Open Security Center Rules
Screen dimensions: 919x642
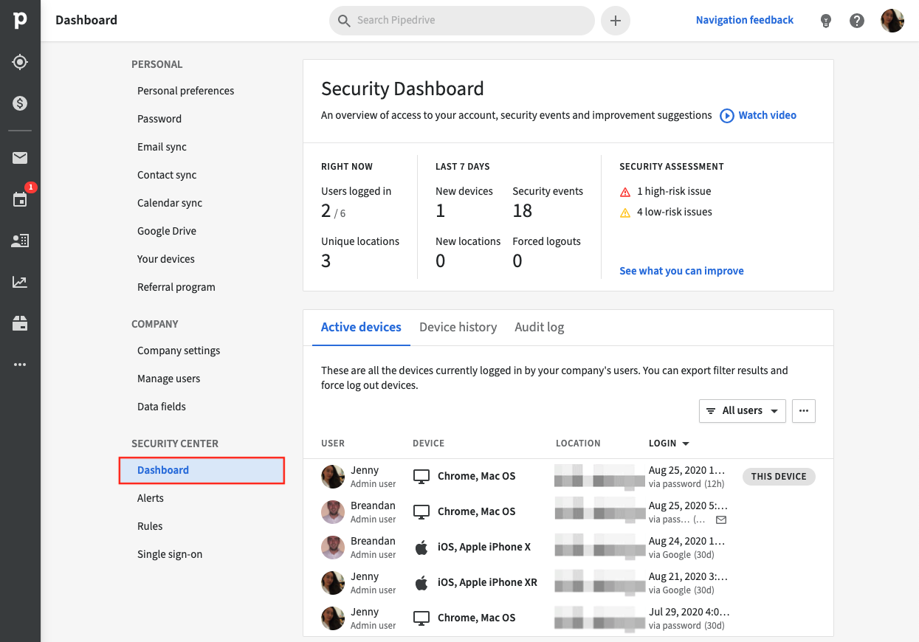(x=150, y=526)
